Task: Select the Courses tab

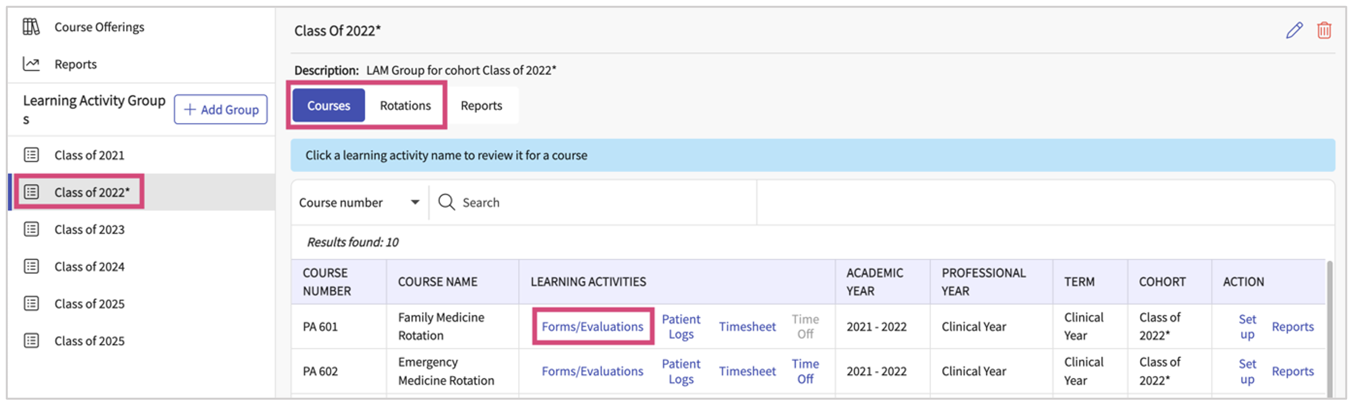Action: click(x=328, y=106)
